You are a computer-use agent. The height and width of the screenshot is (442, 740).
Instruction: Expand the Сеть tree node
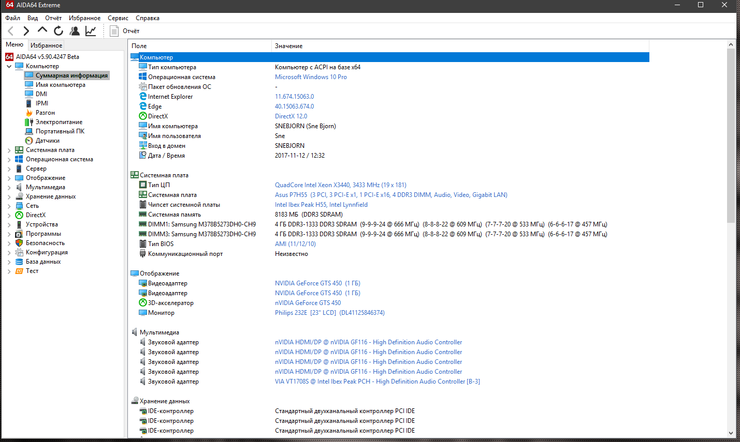coord(9,206)
